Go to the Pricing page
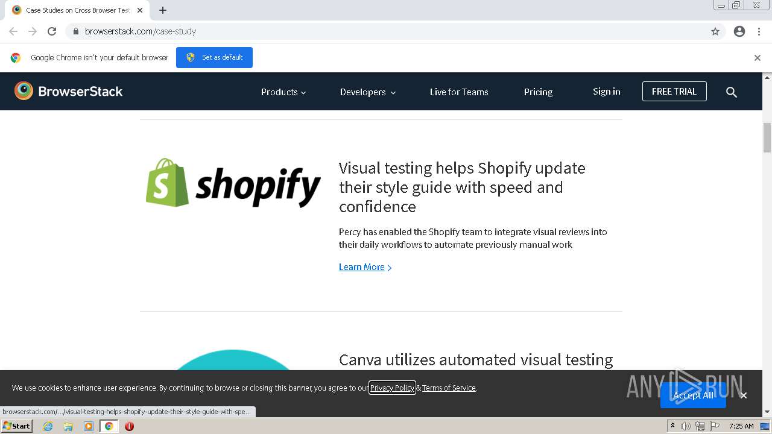 [x=538, y=92]
